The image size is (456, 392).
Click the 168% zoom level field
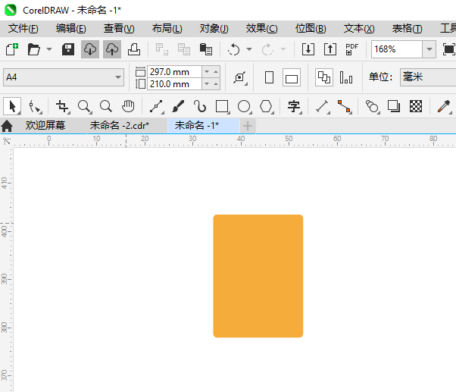coord(397,49)
